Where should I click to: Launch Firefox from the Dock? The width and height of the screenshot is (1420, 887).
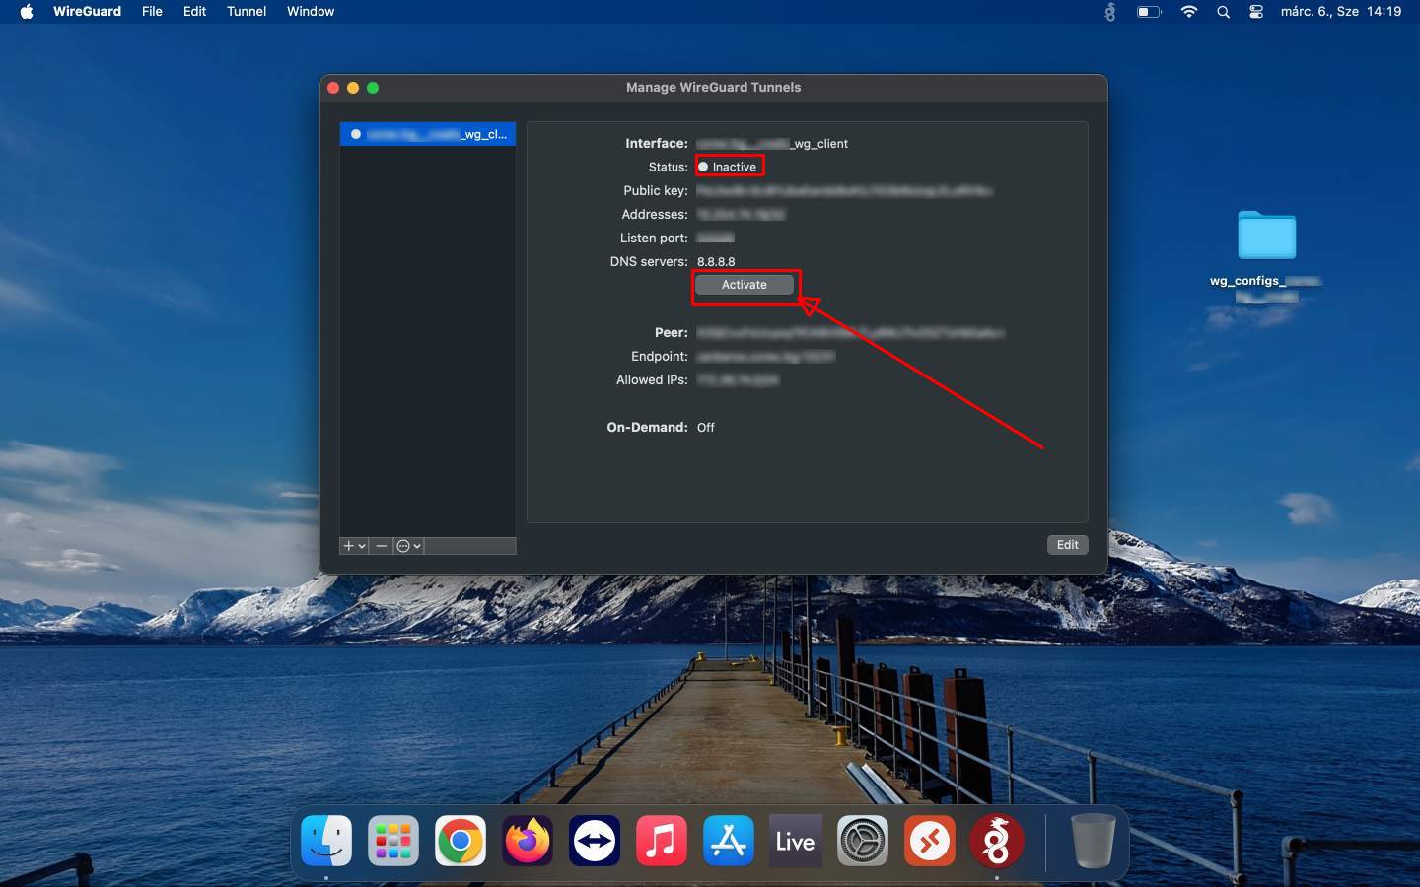pos(528,841)
